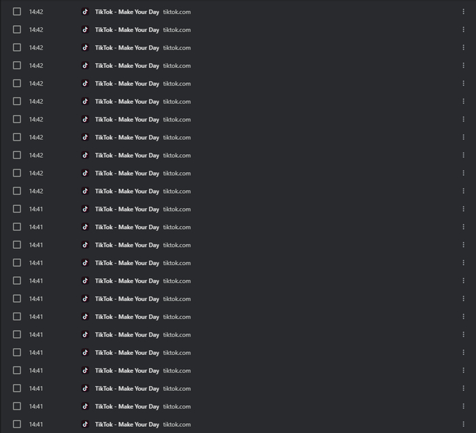Open the first 14:41 'TikTok - Make Your Day' link
The height and width of the screenshot is (433, 476).
tap(127, 209)
